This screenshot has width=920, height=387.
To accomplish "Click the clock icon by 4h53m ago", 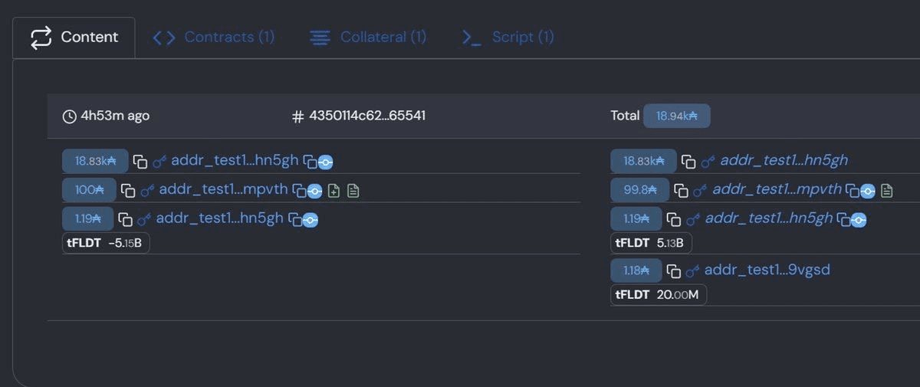I will (x=69, y=116).
